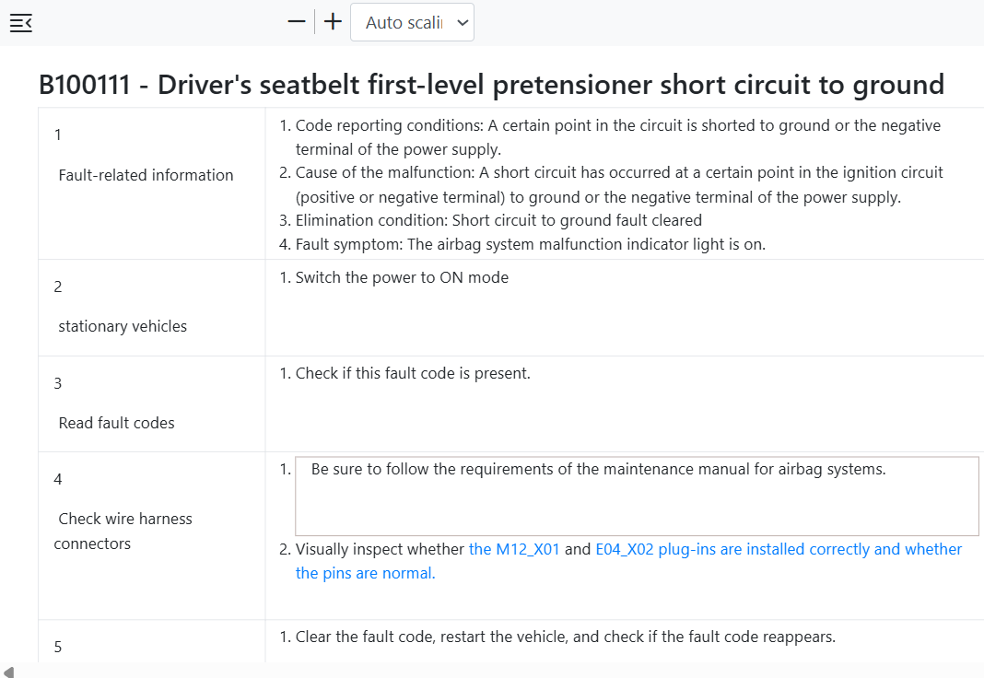
Task: Click the dropdown chevron arrow
Action: point(463,23)
